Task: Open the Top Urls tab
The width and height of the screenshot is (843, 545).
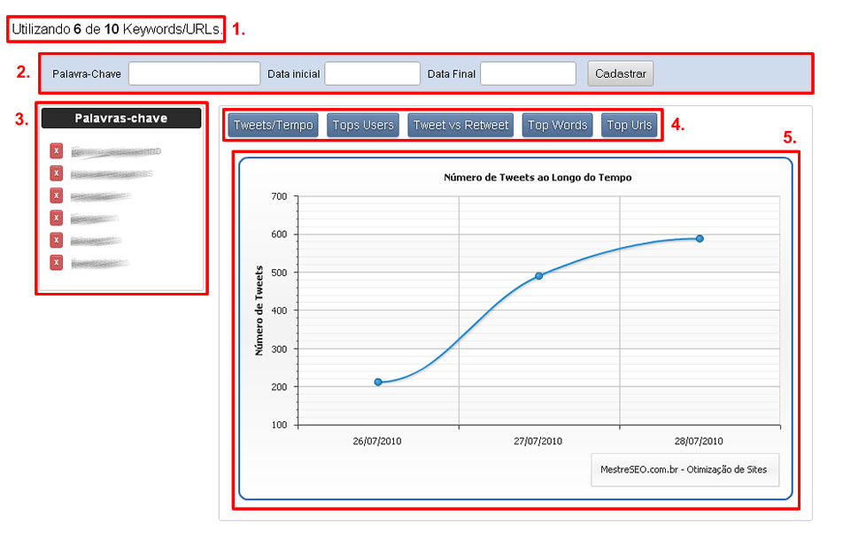Action: pyautogui.click(x=630, y=126)
